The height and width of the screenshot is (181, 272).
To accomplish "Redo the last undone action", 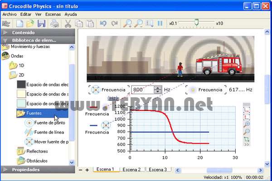I will pyautogui.click(x=115, y=24).
